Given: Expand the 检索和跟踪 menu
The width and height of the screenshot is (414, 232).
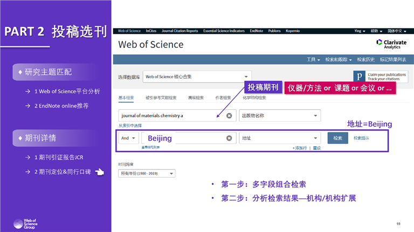Looking at the screenshot, I should point(338,60).
